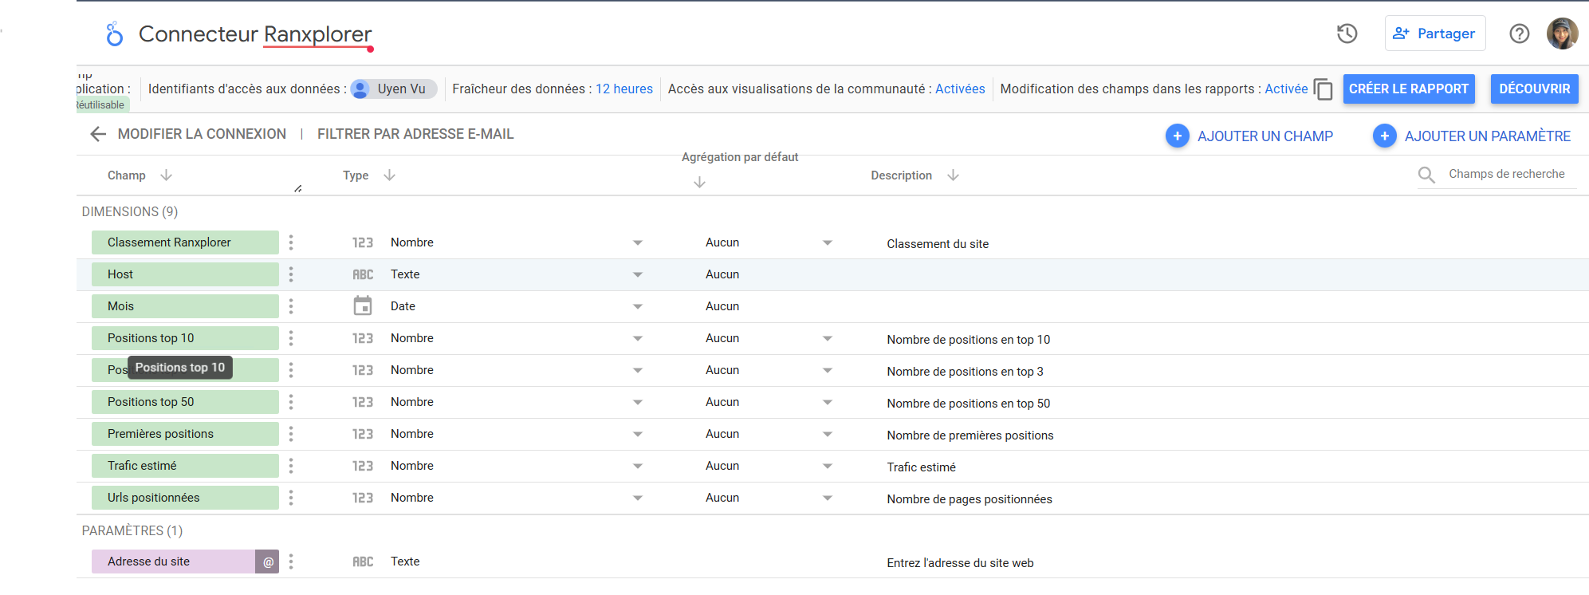Select the Mois field chip
Image resolution: width=1589 pixels, height=595 pixels.
point(185,306)
